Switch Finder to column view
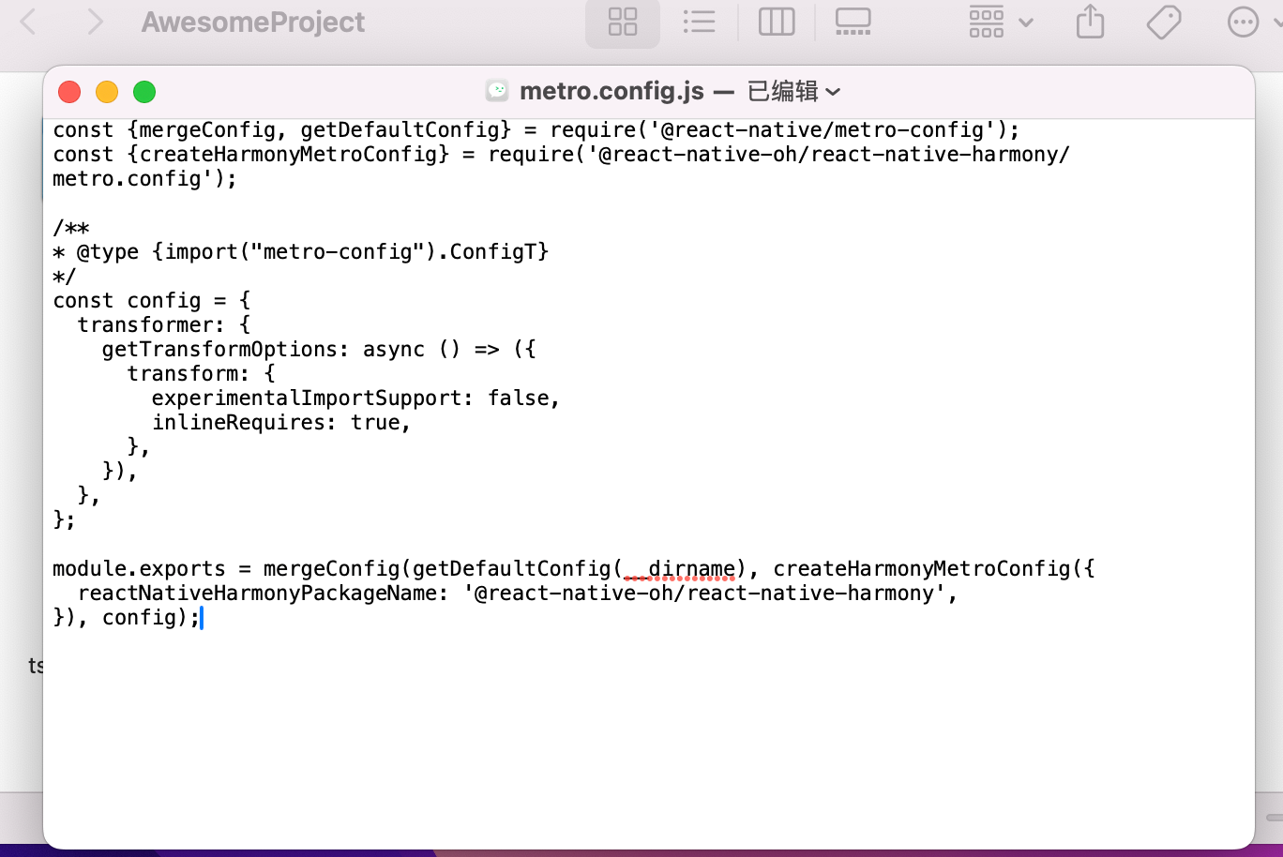The height and width of the screenshot is (857, 1283). pos(777,22)
